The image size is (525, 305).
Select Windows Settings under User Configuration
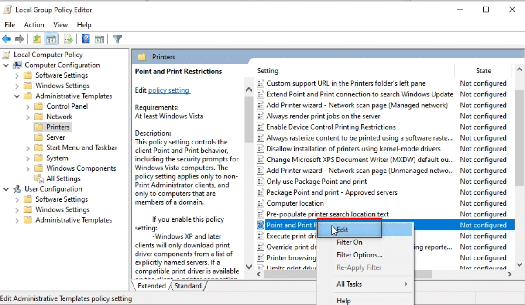62,209
